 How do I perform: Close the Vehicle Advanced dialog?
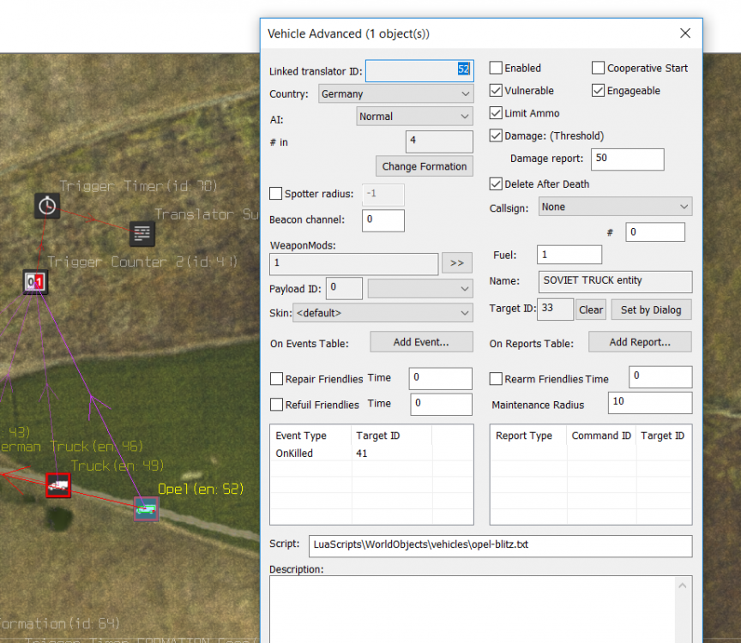[x=684, y=33]
